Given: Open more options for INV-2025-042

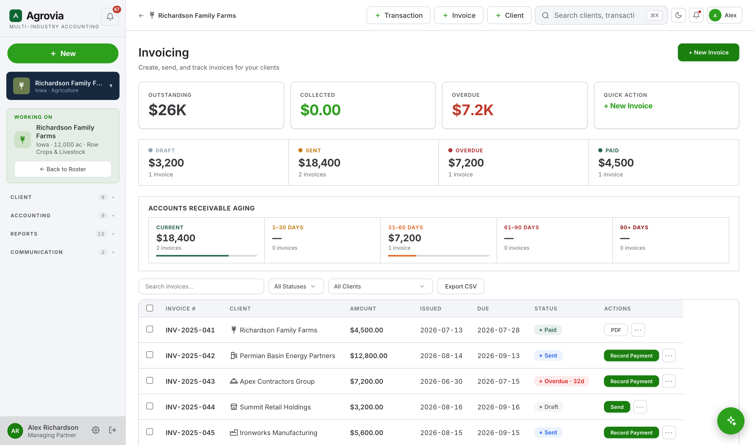Looking at the screenshot, I should 669,356.
